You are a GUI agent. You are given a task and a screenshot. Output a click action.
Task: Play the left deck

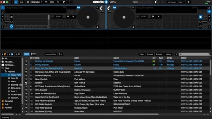[73, 17]
